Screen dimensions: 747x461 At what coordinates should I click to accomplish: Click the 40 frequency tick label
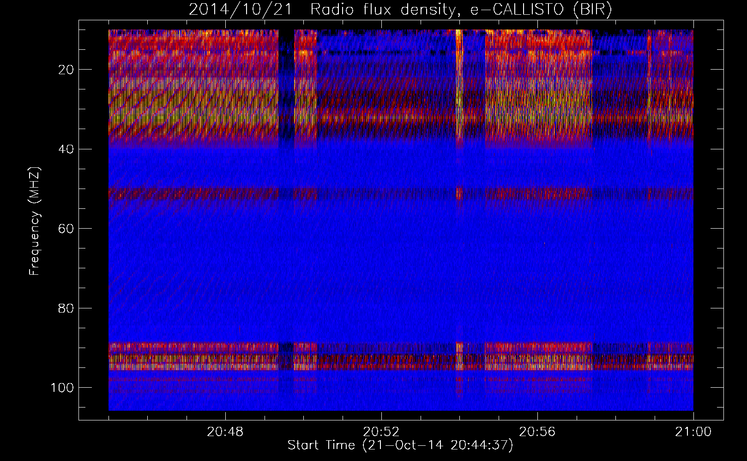(66, 149)
